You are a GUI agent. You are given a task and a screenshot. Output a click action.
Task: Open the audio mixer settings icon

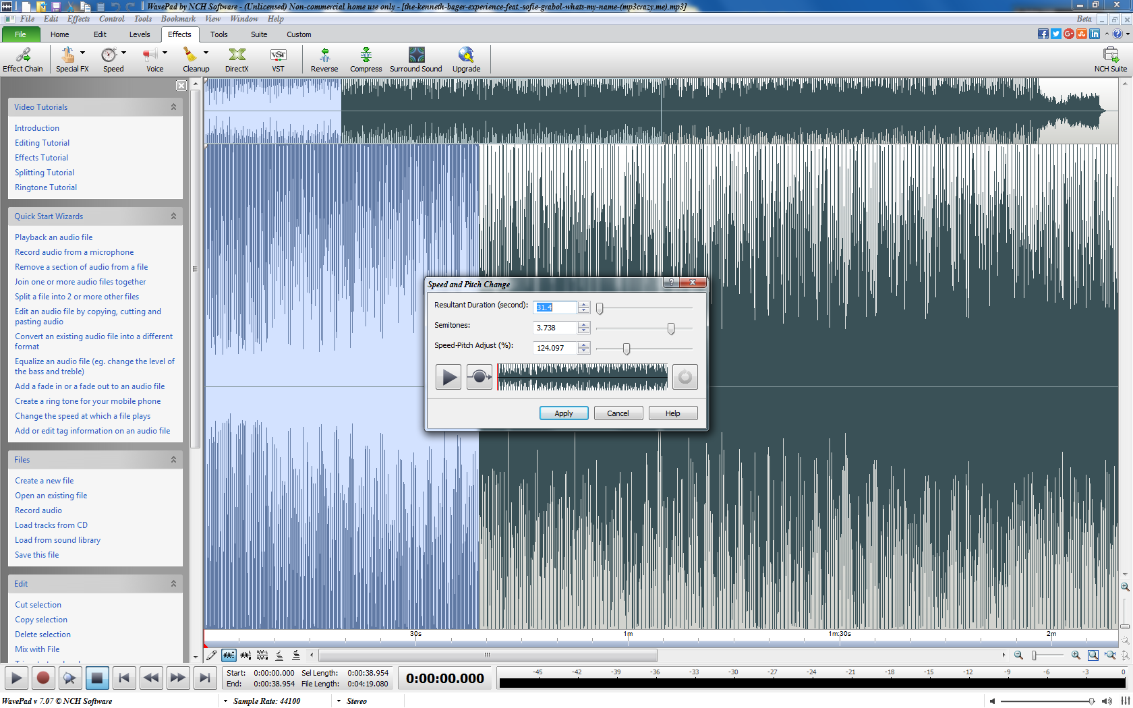pyautogui.click(x=1126, y=701)
